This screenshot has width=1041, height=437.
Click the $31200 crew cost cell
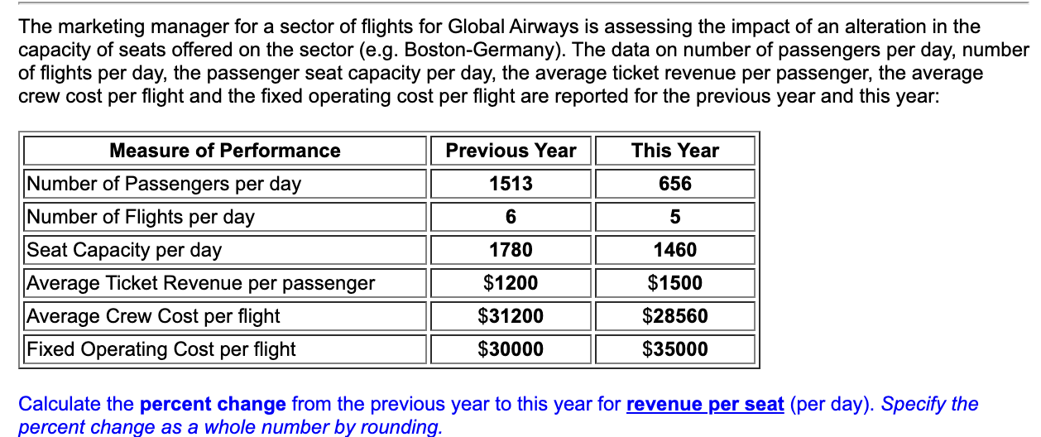511,316
